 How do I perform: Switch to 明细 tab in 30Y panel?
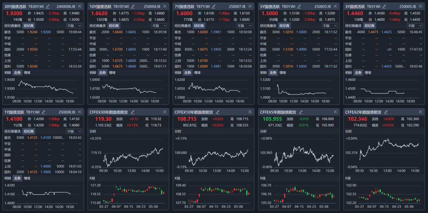pyautogui.click(x=8, y=73)
